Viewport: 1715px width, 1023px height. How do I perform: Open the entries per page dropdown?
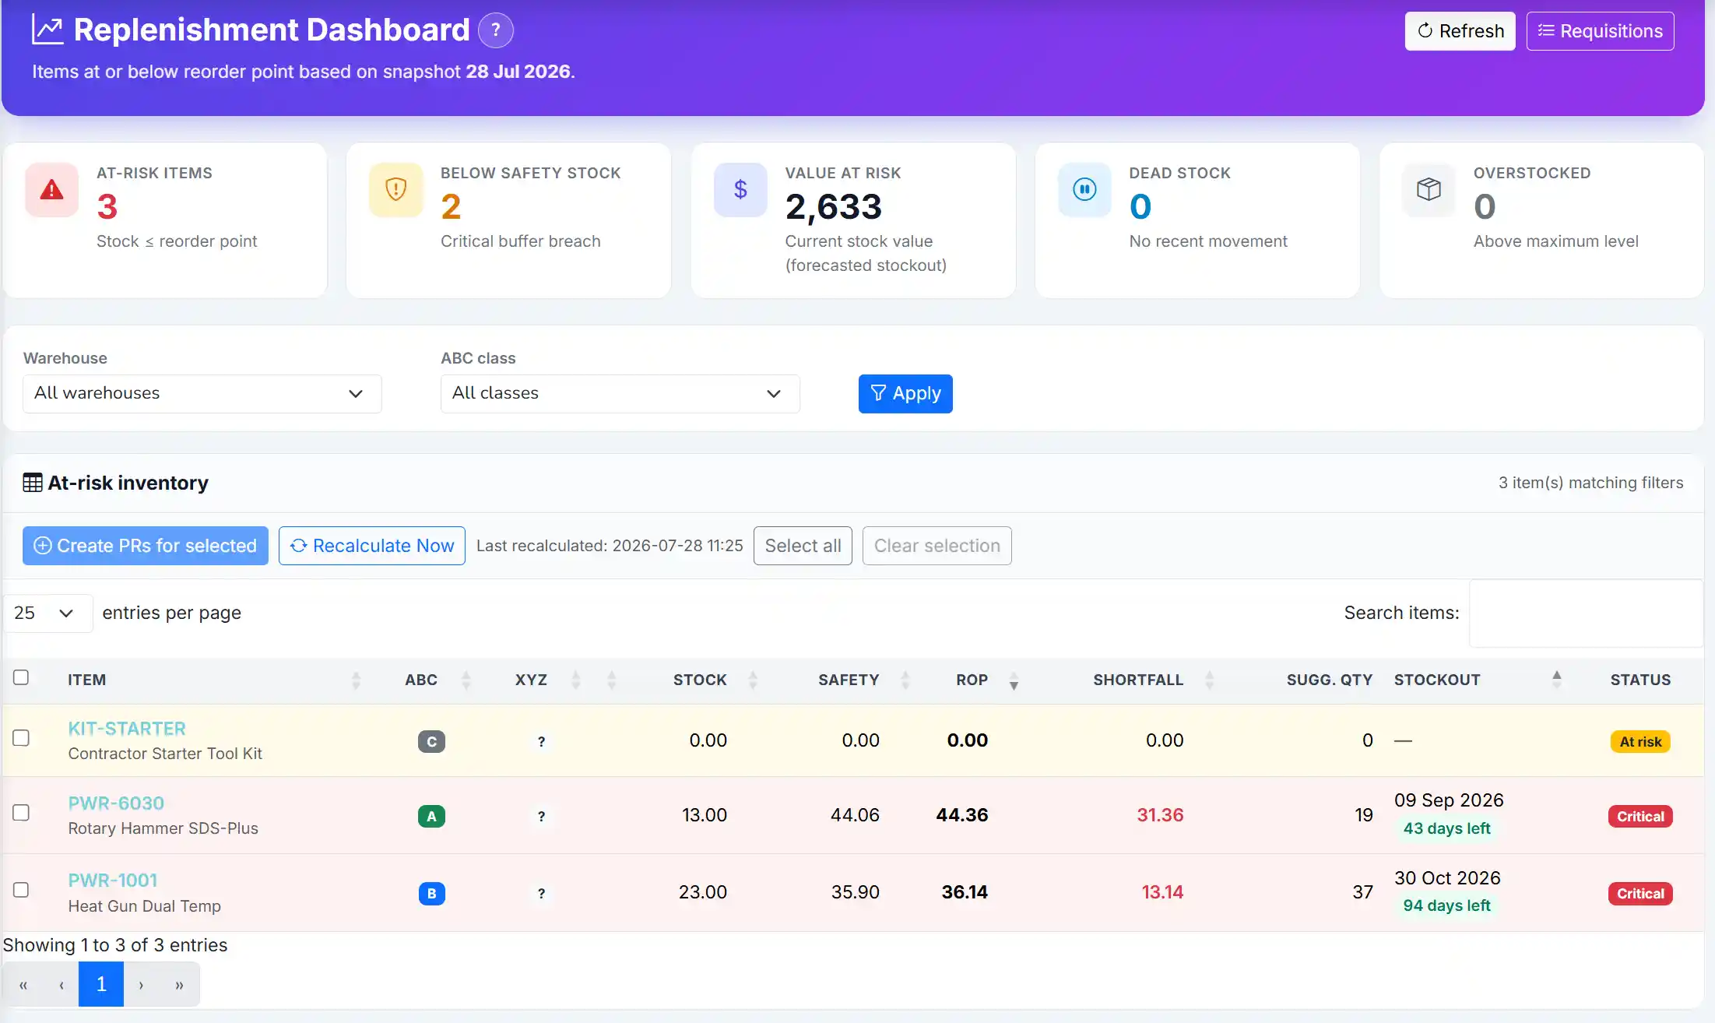click(47, 613)
